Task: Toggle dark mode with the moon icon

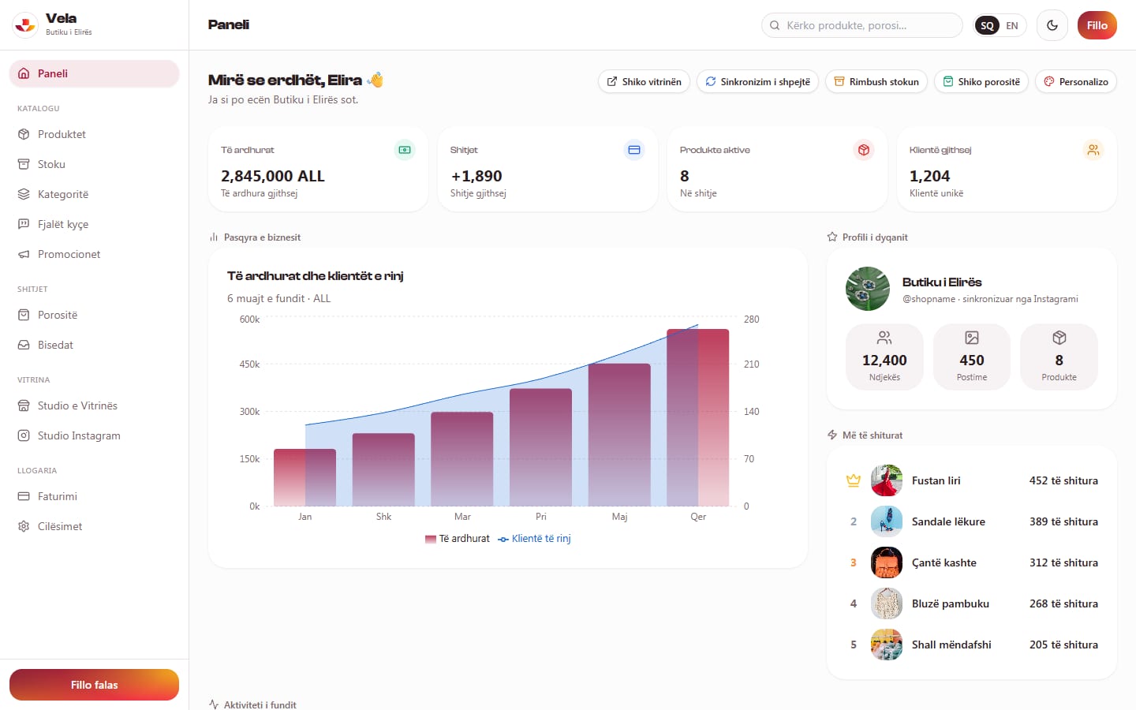Action: 1052,25
